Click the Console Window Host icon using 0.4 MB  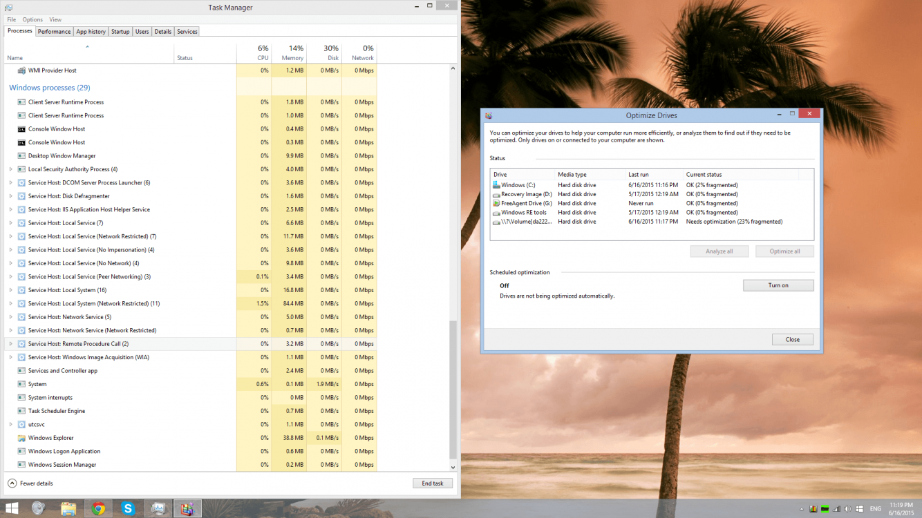click(21, 129)
